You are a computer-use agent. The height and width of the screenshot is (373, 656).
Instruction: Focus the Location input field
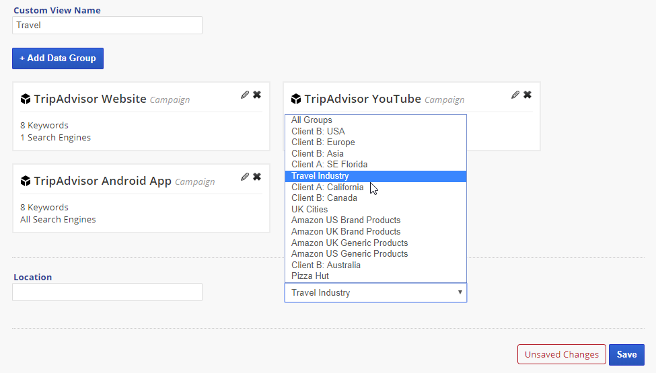[x=107, y=292]
